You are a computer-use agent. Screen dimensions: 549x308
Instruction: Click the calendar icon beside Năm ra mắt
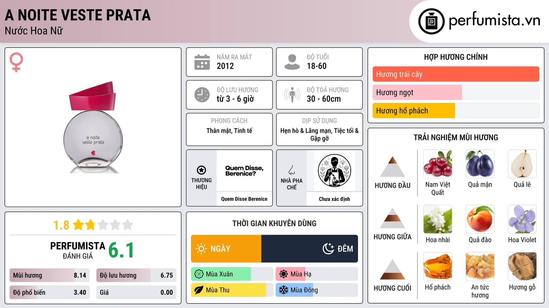click(x=202, y=62)
